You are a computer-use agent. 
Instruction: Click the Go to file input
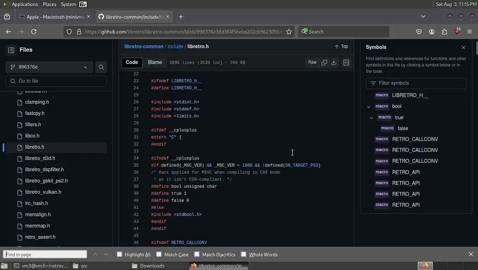pos(56,81)
